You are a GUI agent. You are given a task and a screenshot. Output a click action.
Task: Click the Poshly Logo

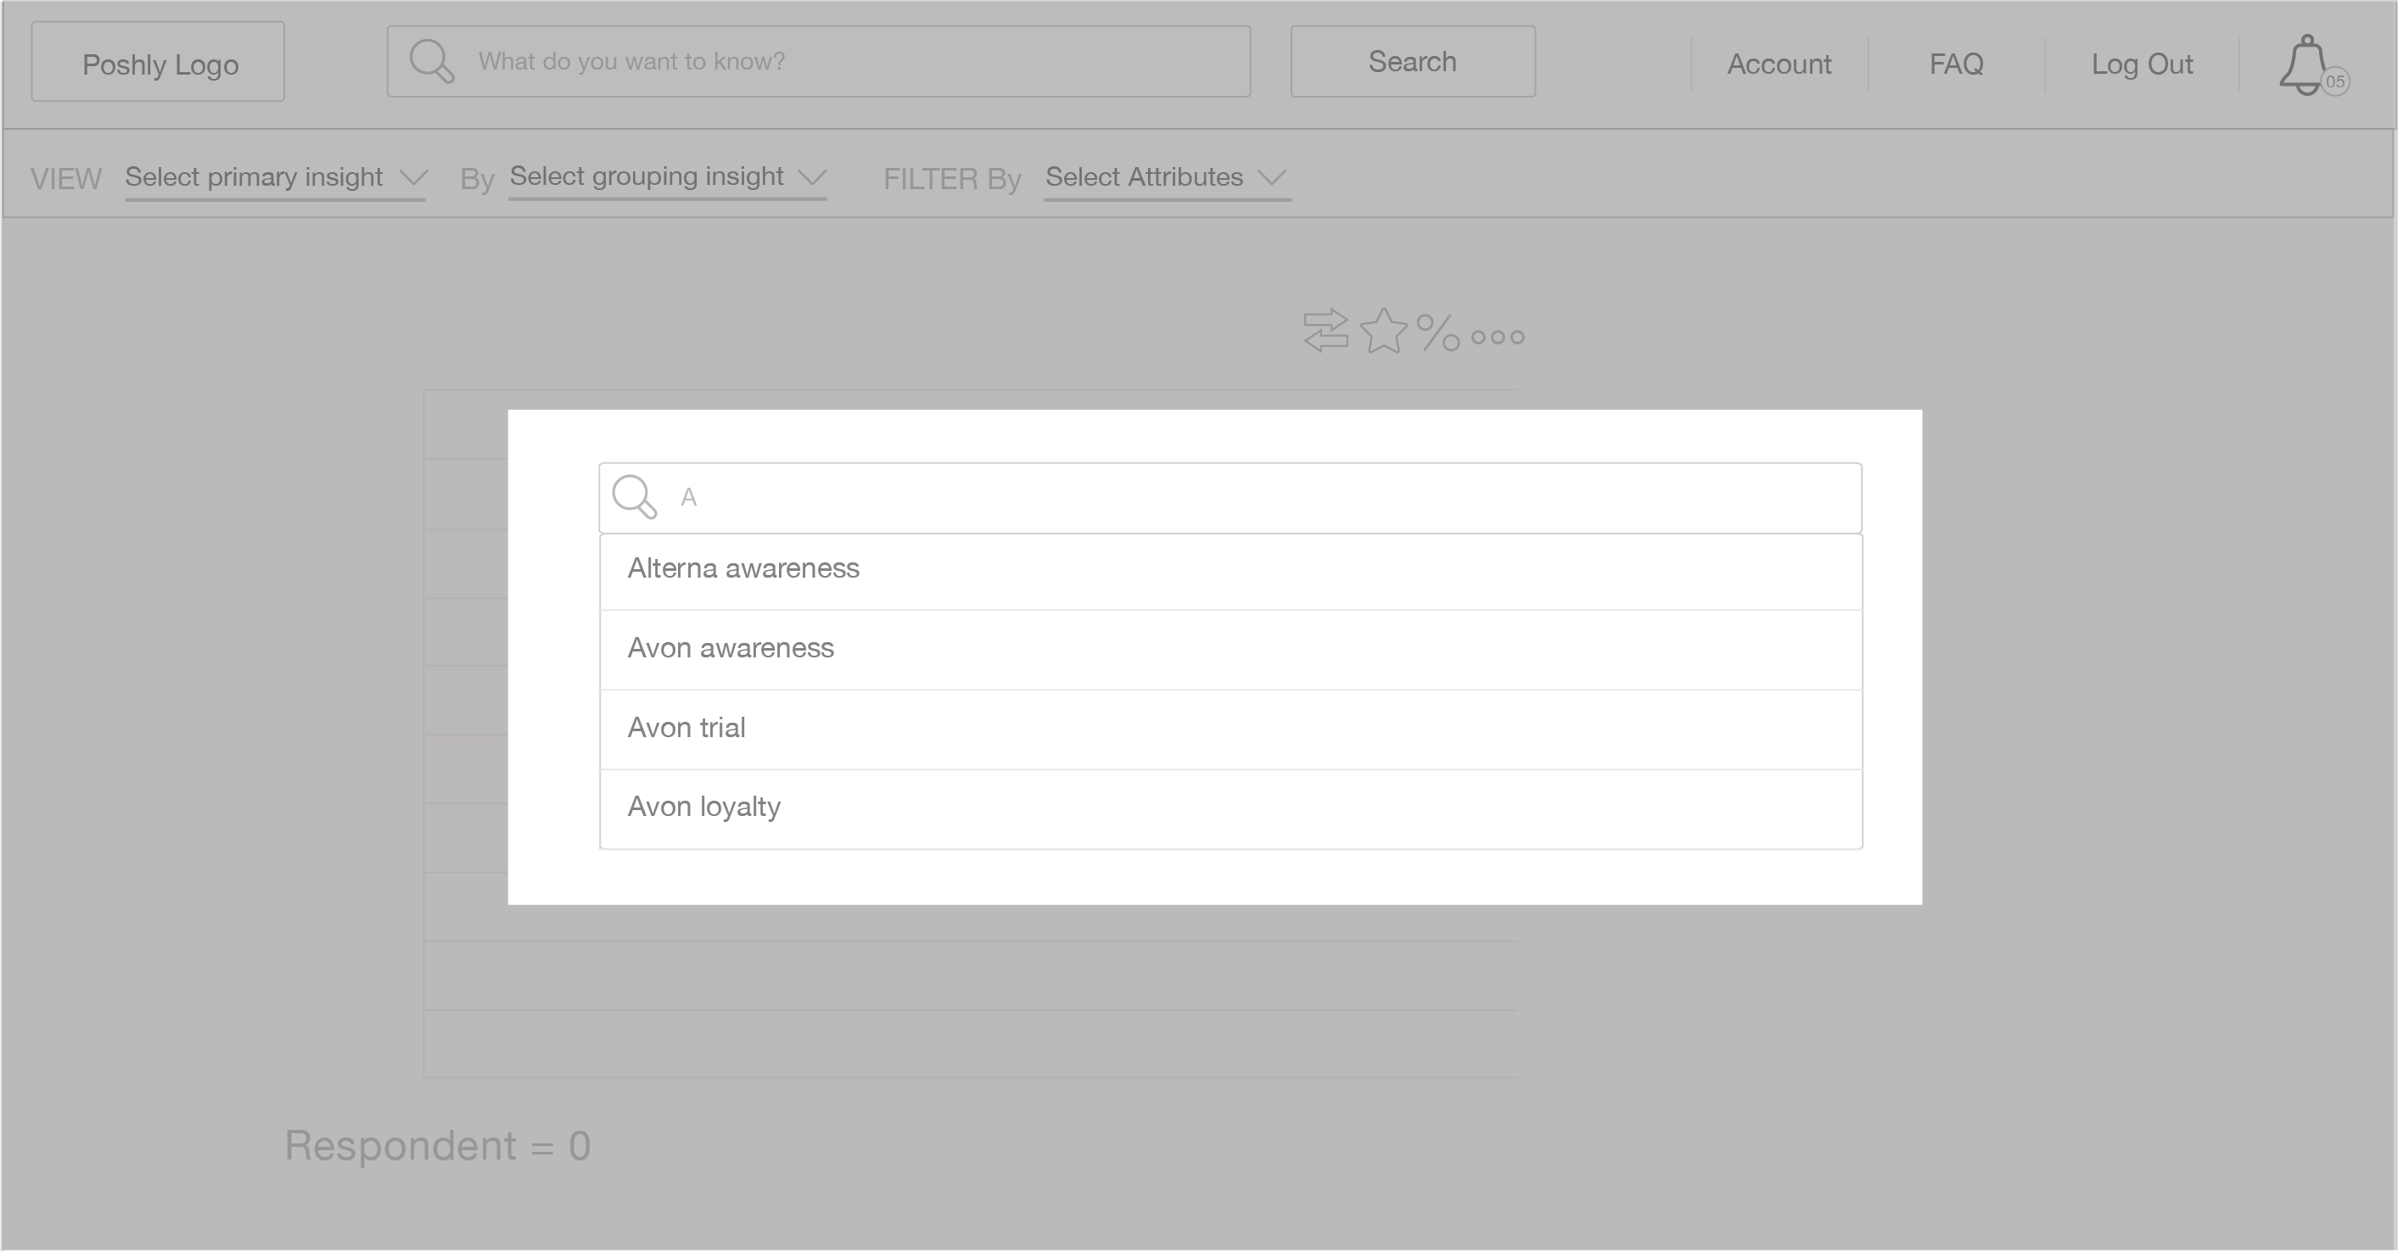tap(158, 63)
